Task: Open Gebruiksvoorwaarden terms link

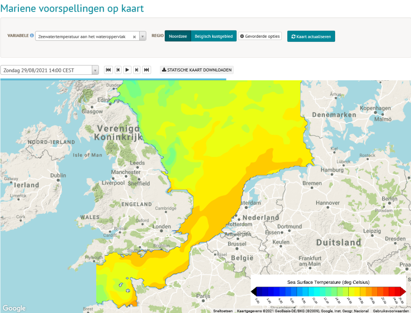Action: pos(391,311)
